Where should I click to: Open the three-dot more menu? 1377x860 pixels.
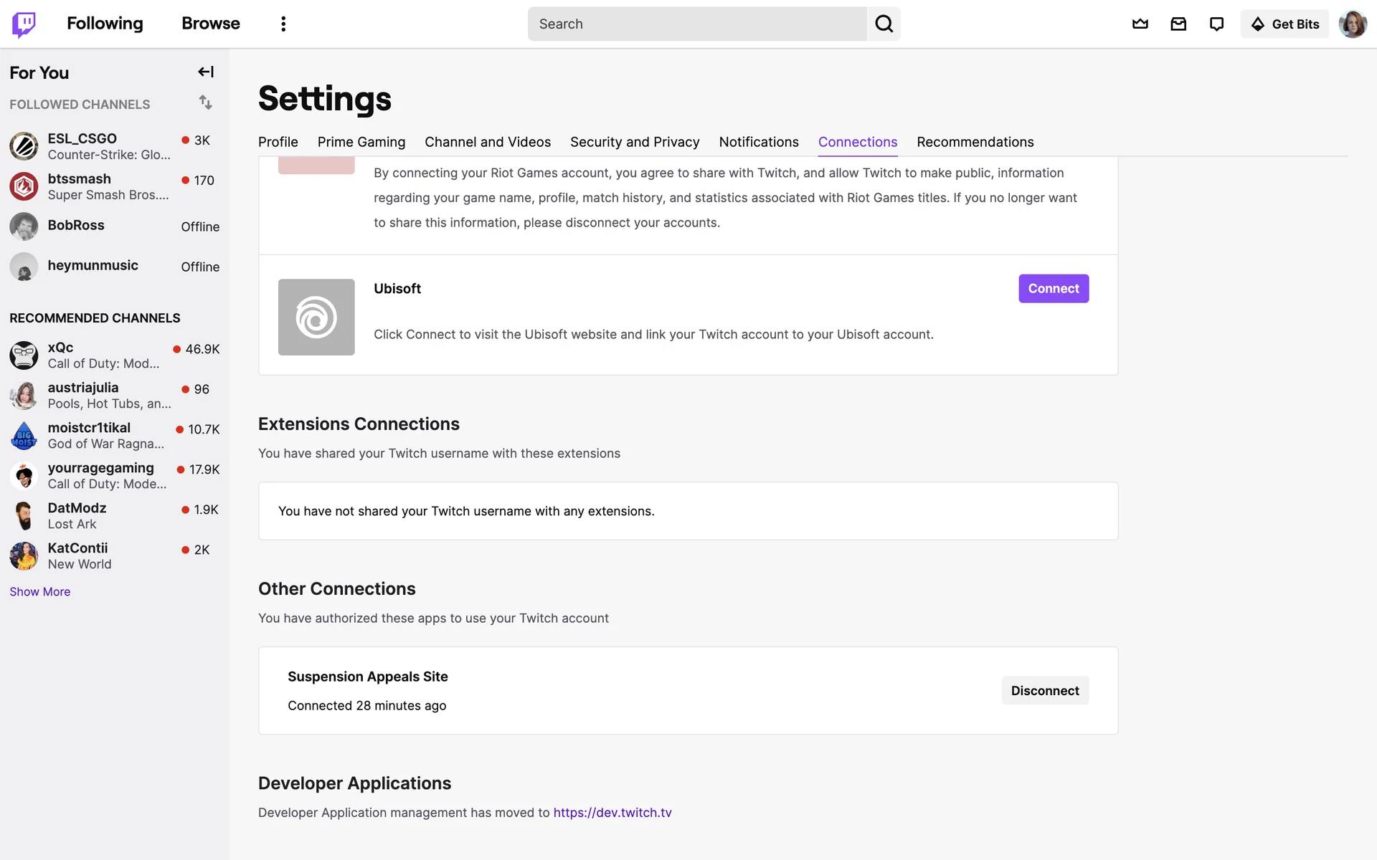click(283, 24)
